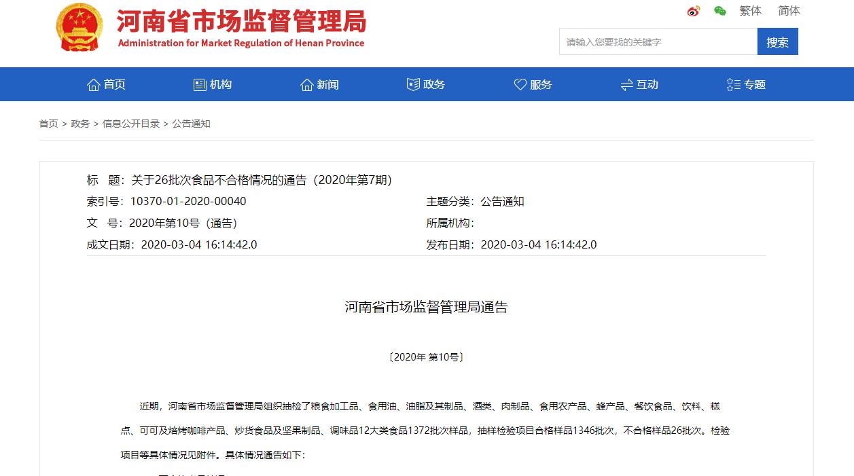Click the Weibo share icon
Image resolution: width=854 pixels, height=476 pixels.
(694, 11)
